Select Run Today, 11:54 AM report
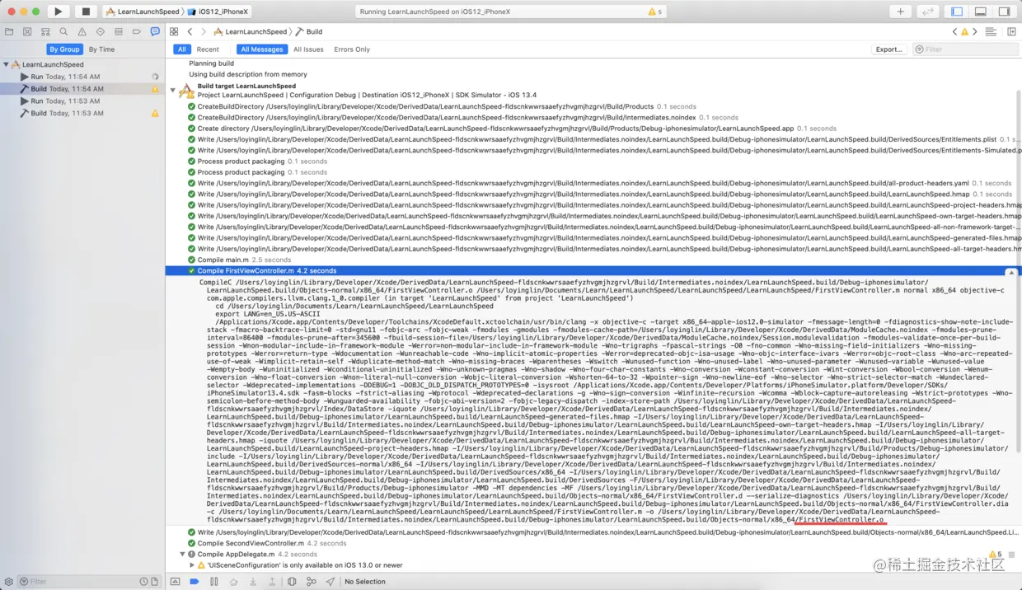Viewport: 1022px width, 590px height. (82, 77)
